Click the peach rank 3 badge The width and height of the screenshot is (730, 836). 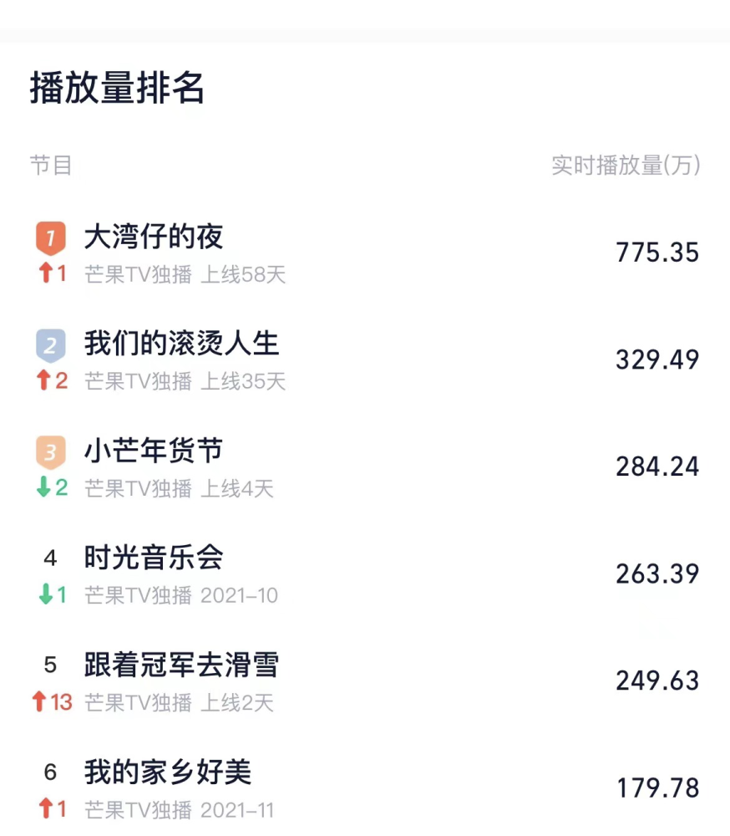pos(51,452)
